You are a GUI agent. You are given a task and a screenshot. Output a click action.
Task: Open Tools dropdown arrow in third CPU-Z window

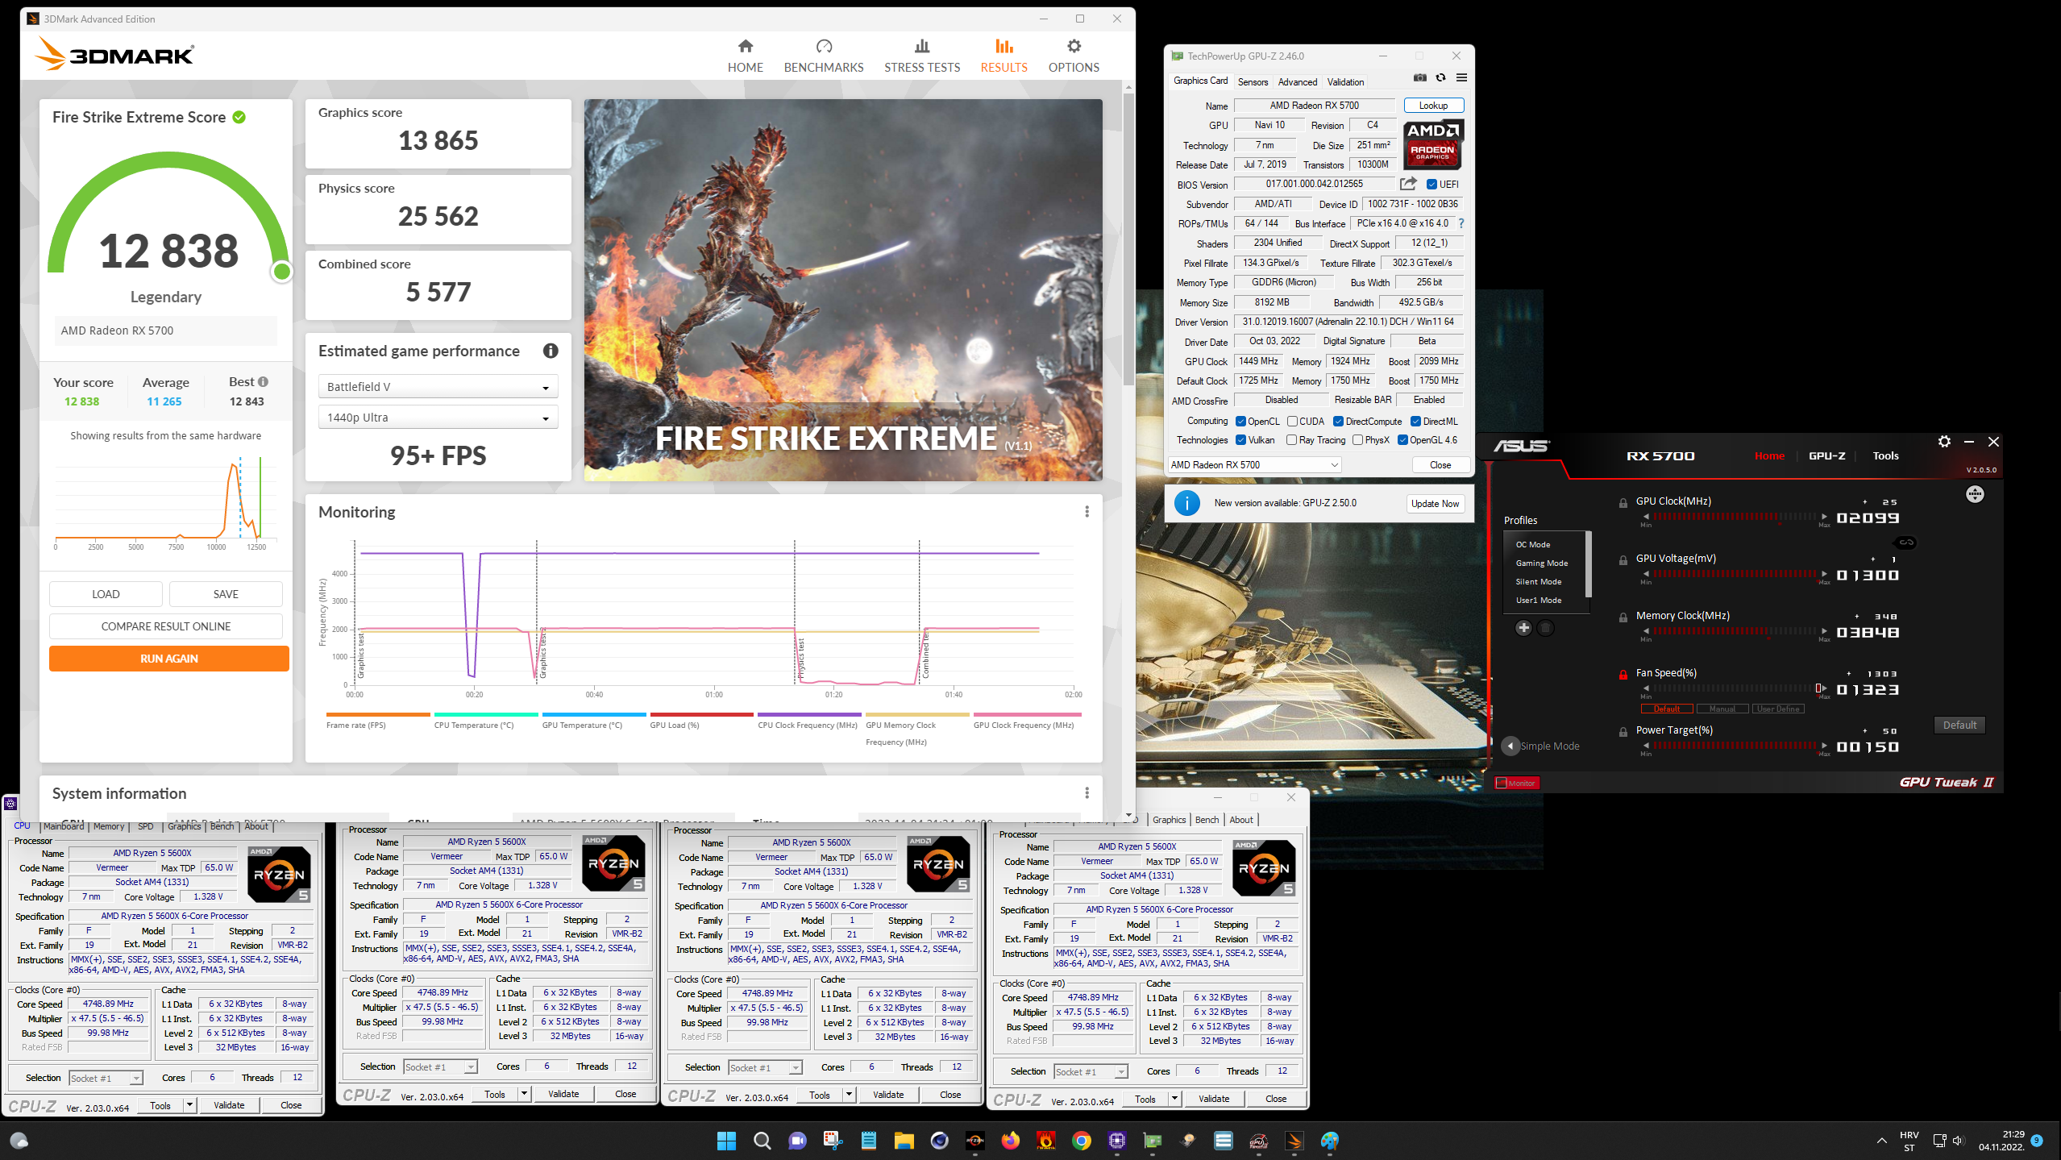click(x=849, y=1095)
